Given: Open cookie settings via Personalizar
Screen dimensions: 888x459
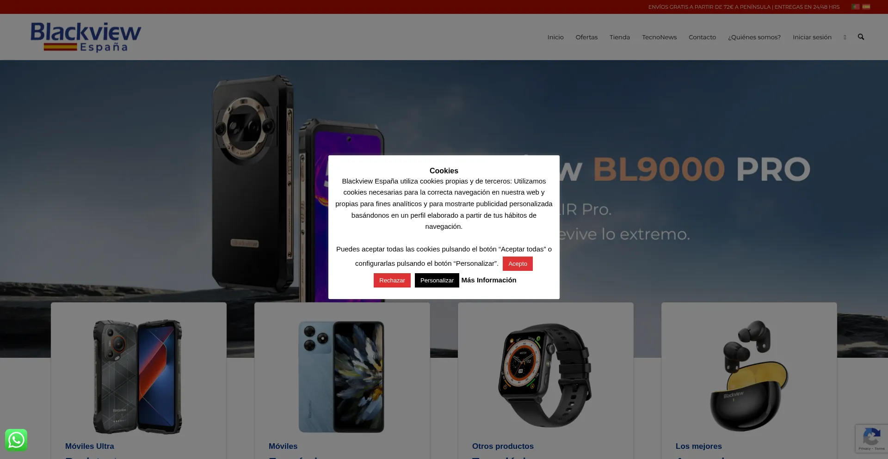Looking at the screenshot, I should [437, 280].
